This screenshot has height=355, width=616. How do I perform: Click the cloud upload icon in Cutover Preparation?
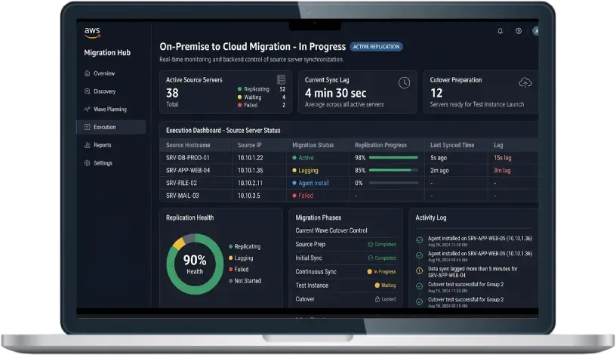pos(525,82)
